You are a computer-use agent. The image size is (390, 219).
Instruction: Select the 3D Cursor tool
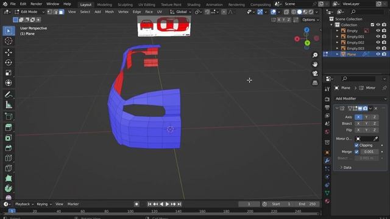click(9, 41)
